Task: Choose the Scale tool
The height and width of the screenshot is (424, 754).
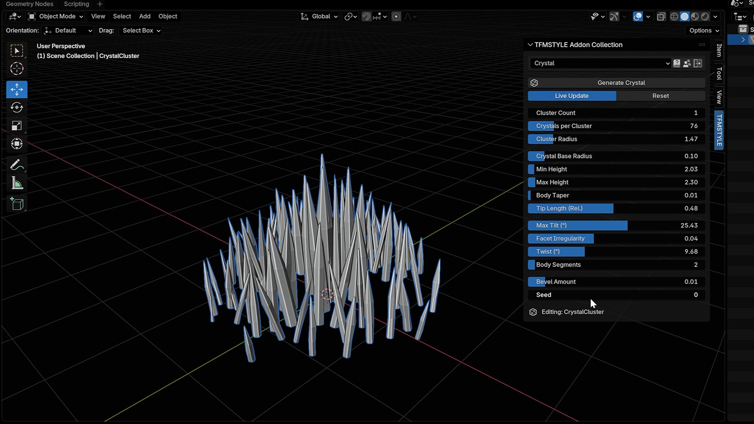Action: pyautogui.click(x=16, y=126)
